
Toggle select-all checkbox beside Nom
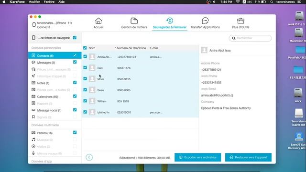coord(85,48)
